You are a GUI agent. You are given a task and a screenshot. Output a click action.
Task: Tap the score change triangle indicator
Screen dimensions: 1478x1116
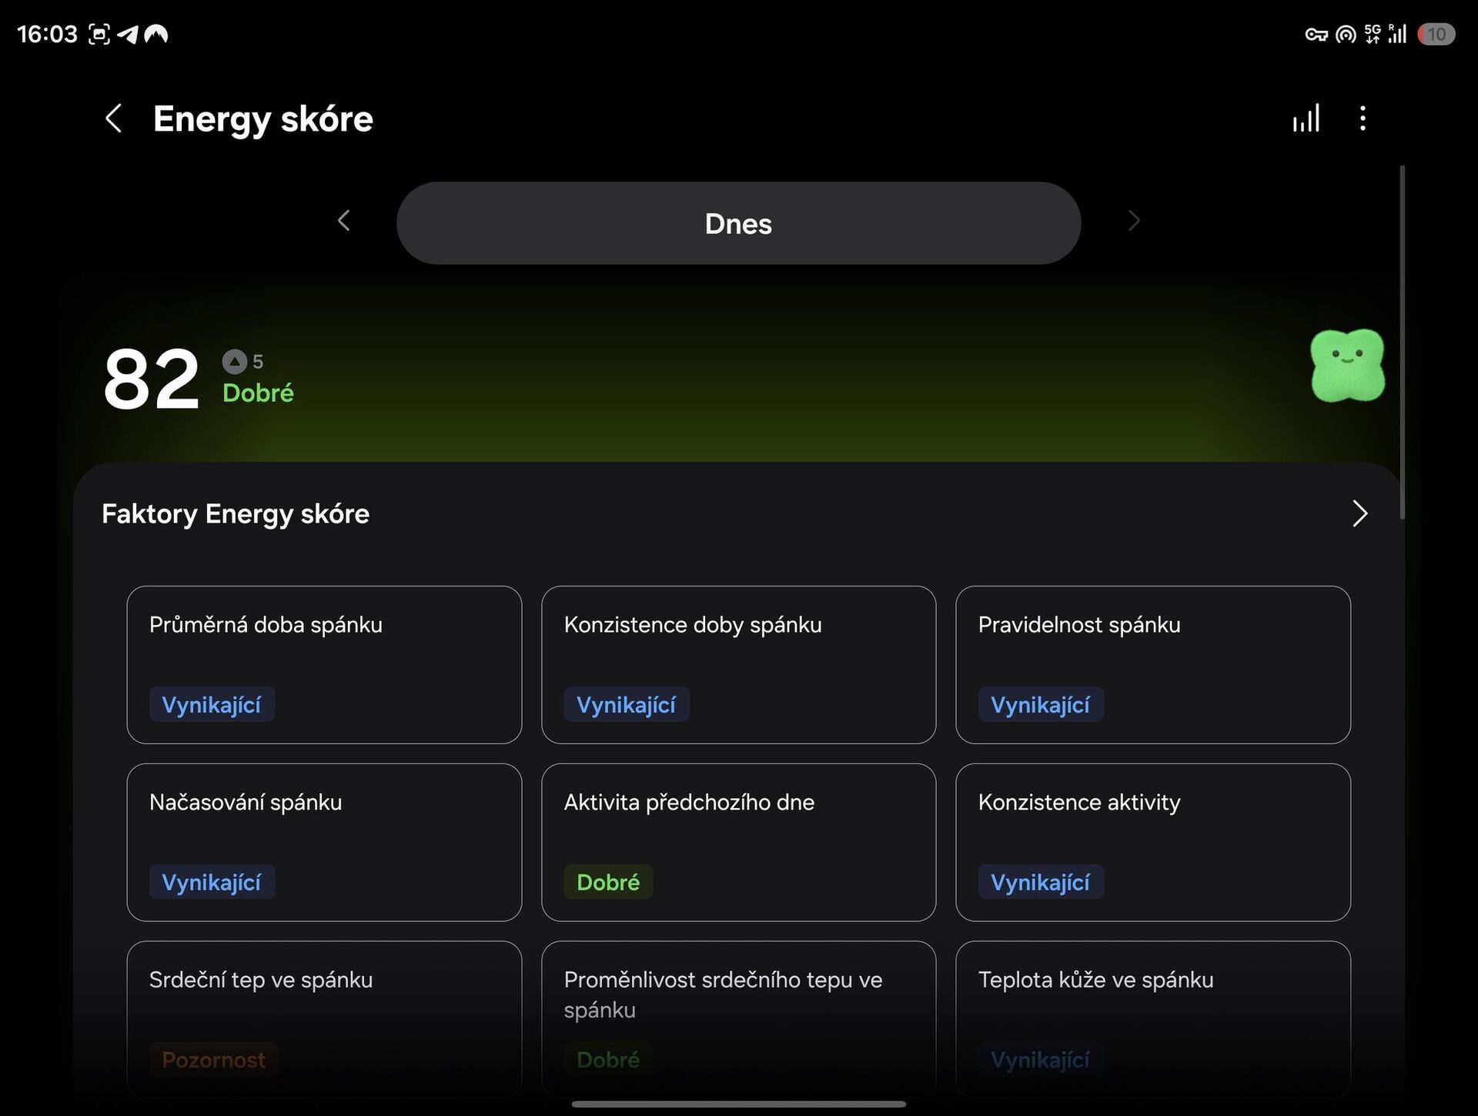click(x=235, y=361)
